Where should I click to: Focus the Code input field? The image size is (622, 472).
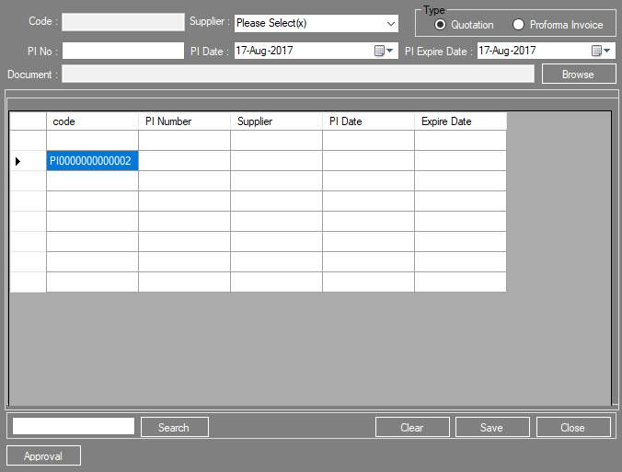pos(123,22)
